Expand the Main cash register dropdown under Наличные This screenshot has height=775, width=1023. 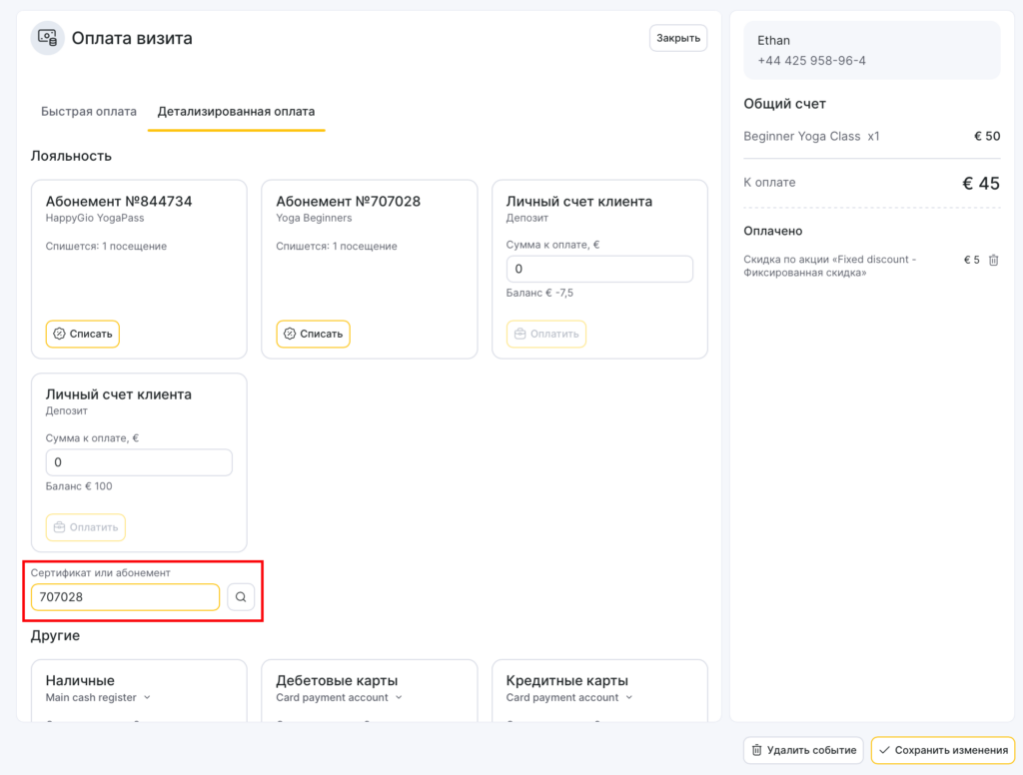pos(98,697)
